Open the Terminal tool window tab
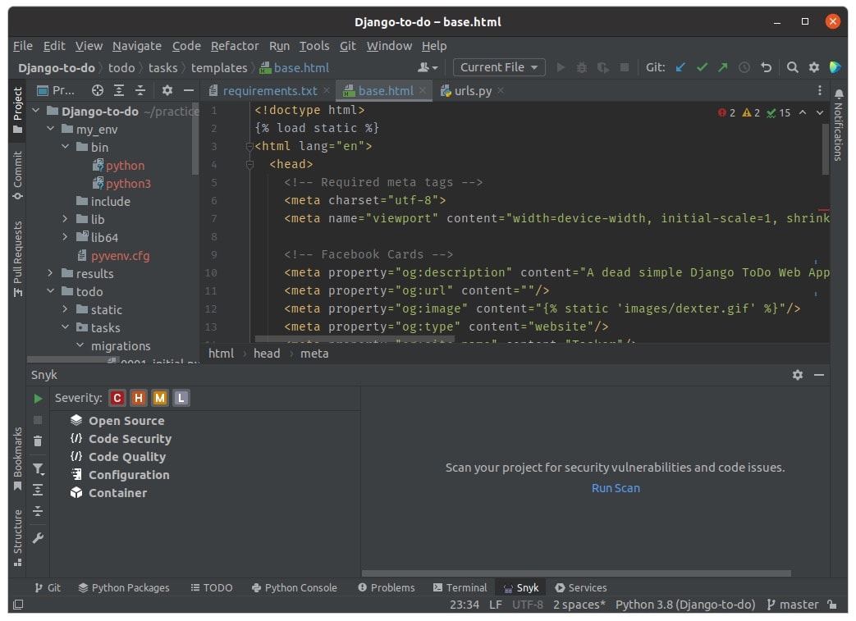The image size is (856, 621). 460,587
